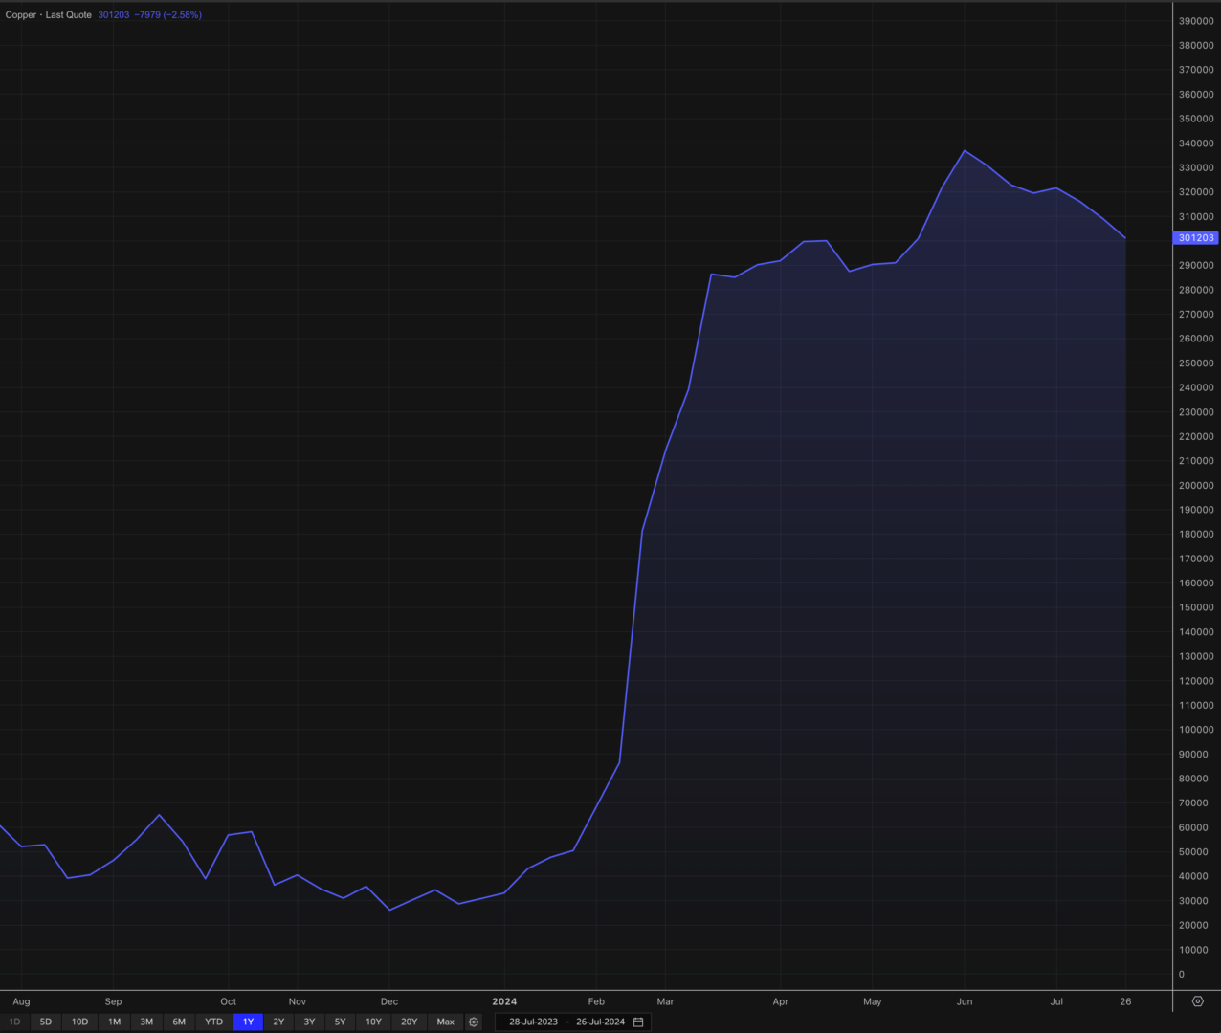
Task: Choose the 20Y range
Action: [409, 1022]
